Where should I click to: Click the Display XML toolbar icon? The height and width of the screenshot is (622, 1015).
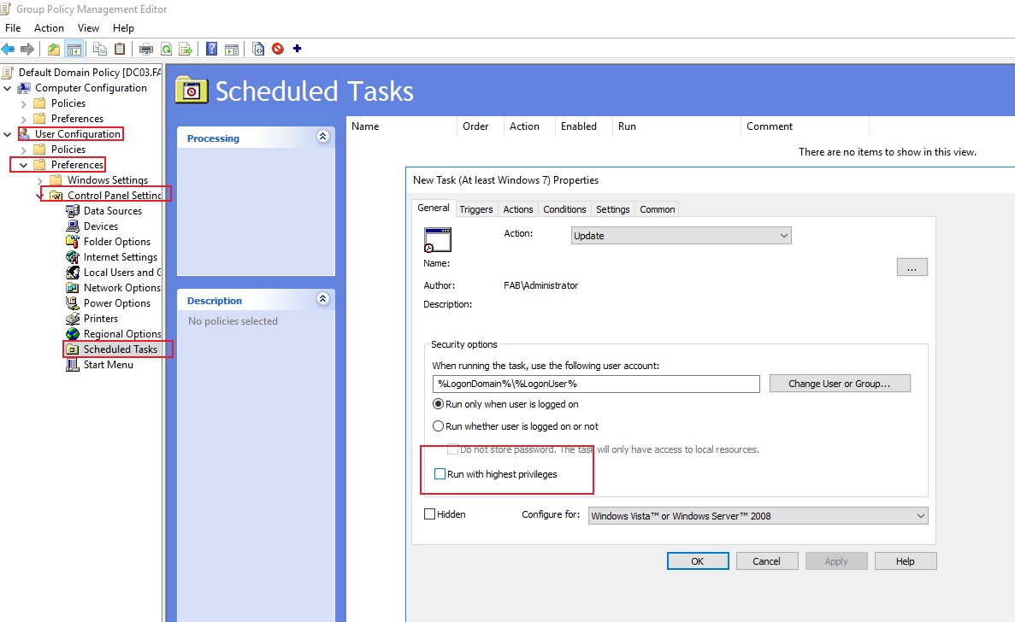[258, 50]
